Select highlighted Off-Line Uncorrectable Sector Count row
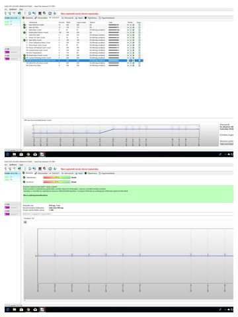 click(83, 60)
